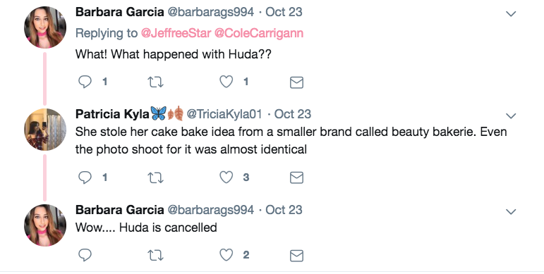Open options chevron on Patricia Kyla's tweet

tap(511, 116)
